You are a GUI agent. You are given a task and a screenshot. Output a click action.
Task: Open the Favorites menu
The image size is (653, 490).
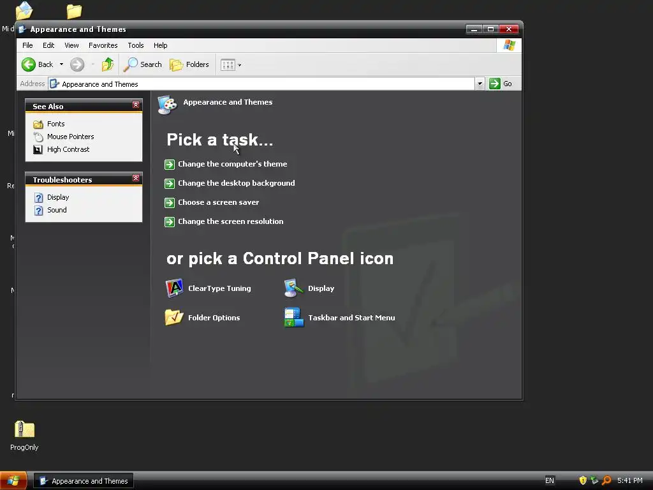[x=103, y=45]
